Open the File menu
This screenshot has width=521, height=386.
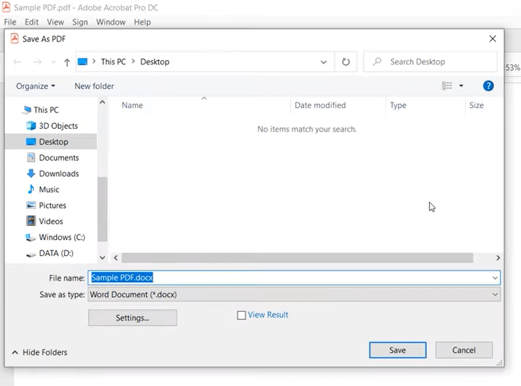[10, 22]
